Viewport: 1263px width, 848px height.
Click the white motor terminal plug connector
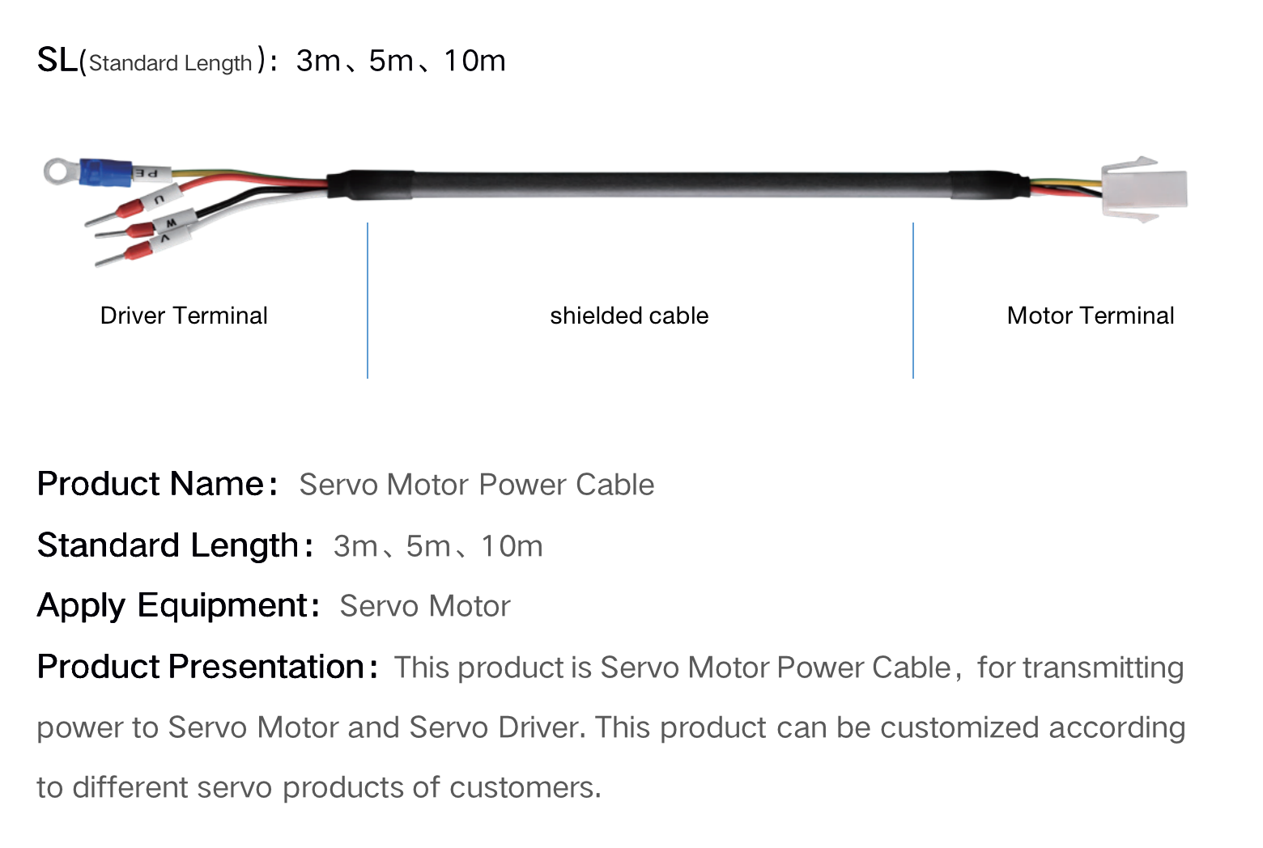click(1144, 191)
